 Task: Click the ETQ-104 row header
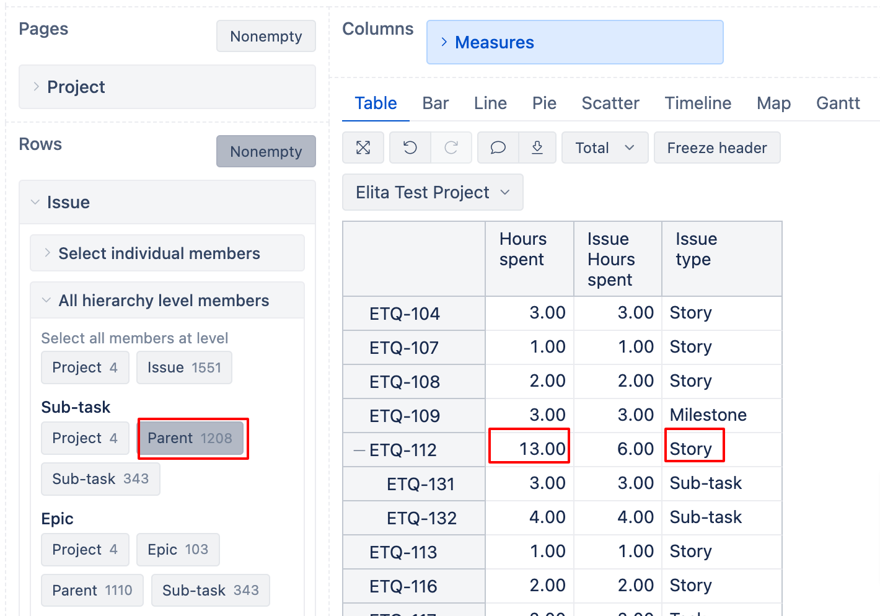[x=414, y=314]
